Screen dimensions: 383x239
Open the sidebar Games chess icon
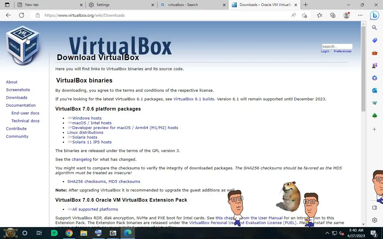374,65
